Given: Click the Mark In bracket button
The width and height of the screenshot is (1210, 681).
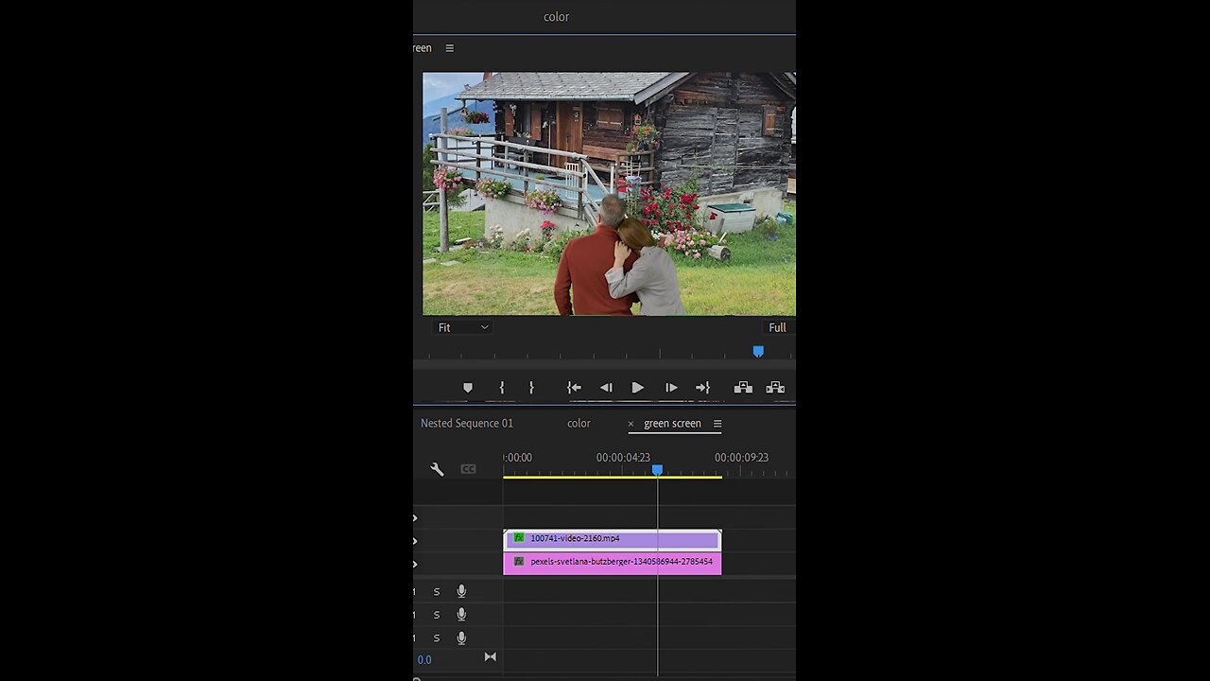Looking at the screenshot, I should click(x=502, y=388).
